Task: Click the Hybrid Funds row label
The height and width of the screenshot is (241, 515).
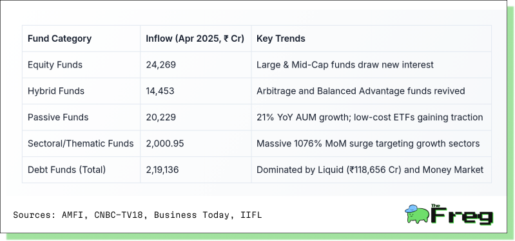Action: point(56,91)
